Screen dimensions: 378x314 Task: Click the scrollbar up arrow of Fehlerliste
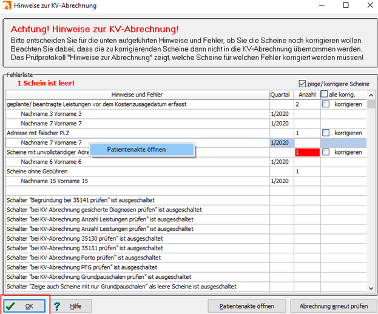[x=371, y=95]
